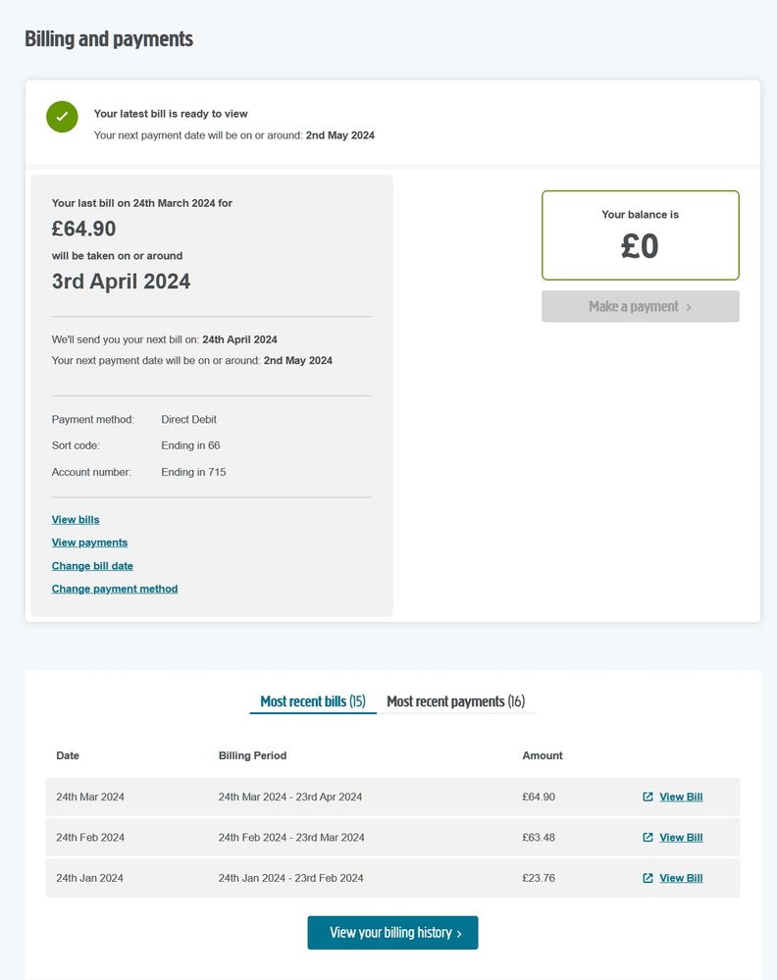The width and height of the screenshot is (777, 980).
Task: Open the View payments link
Action: 89,542
